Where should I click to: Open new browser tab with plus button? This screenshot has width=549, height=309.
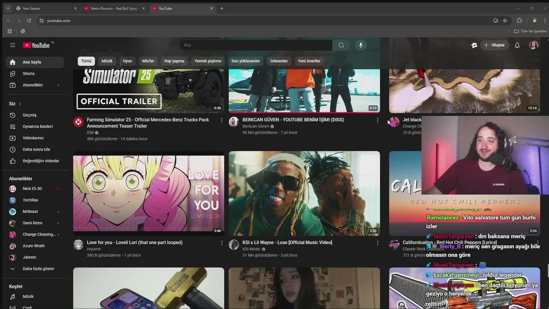click(222, 8)
